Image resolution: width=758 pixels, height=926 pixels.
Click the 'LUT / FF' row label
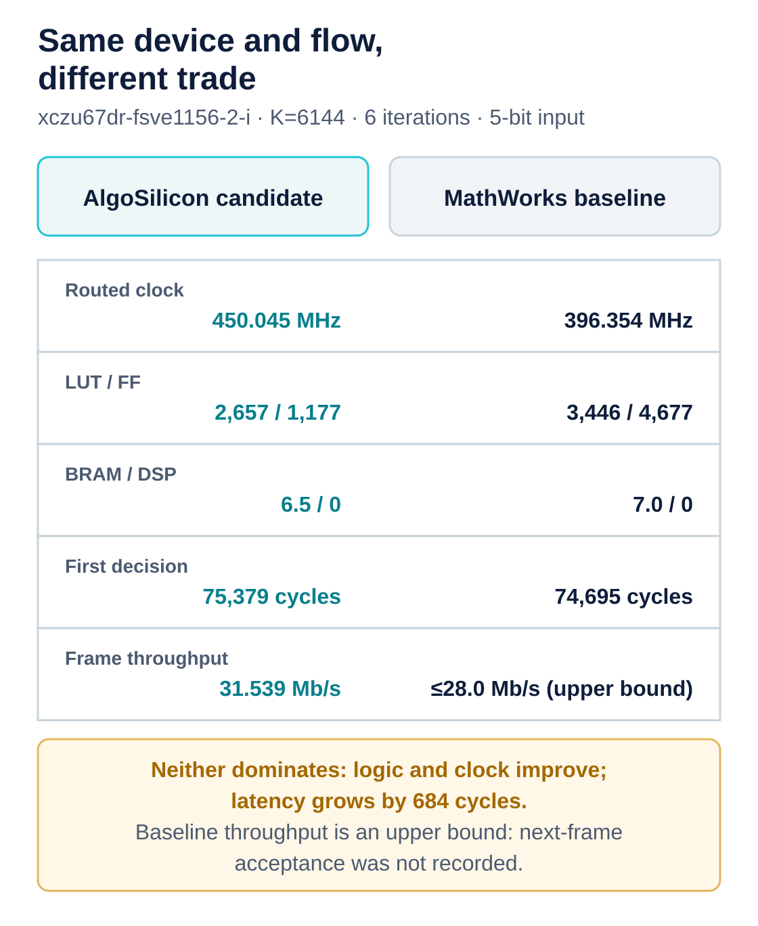click(x=103, y=382)
